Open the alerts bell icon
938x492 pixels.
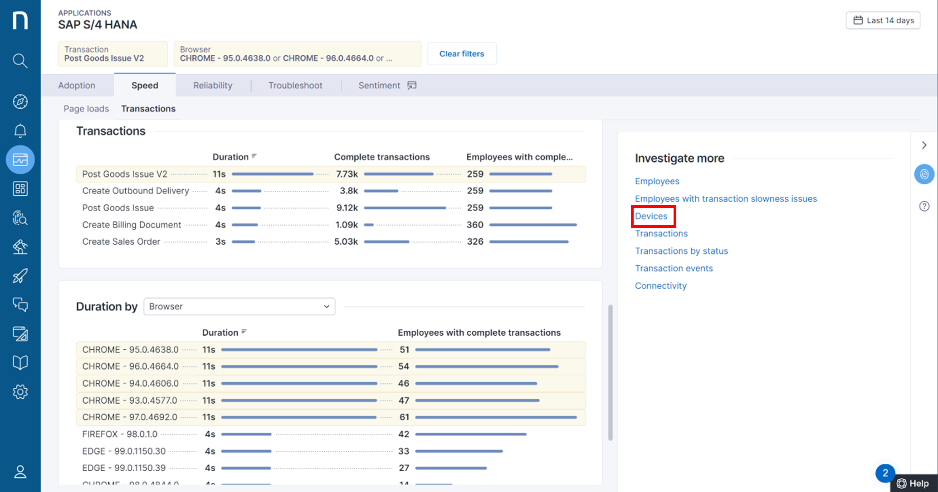pyautogui.click(x=20, y=131)
